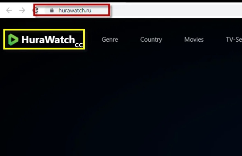The width and height of the screenshot is (242, 156).
Task: Go back using the browser back arrow
Action: click(x=9, y=10)
